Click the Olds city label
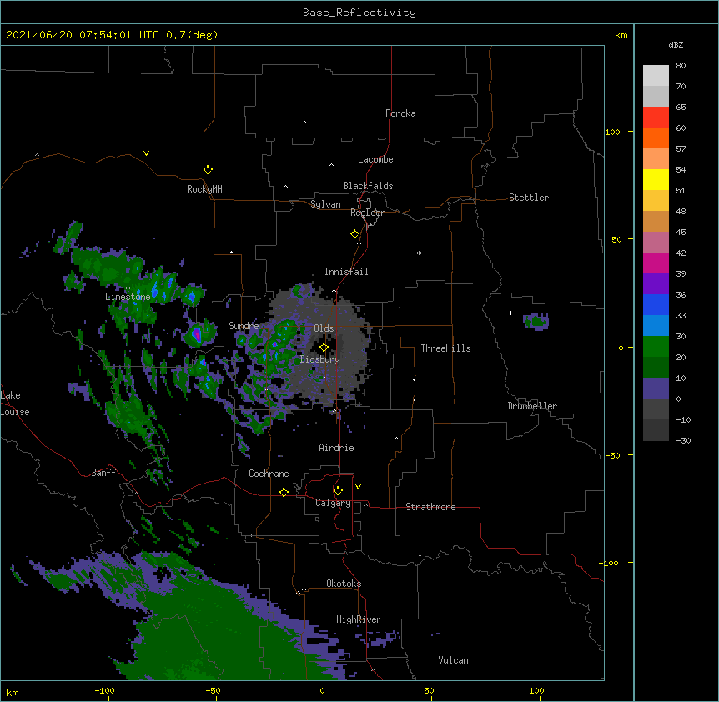This screenshot has width=719, height=702. 324,328
